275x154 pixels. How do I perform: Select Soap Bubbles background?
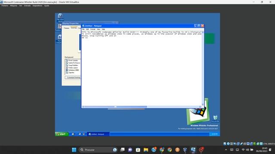tap(73, 65)
